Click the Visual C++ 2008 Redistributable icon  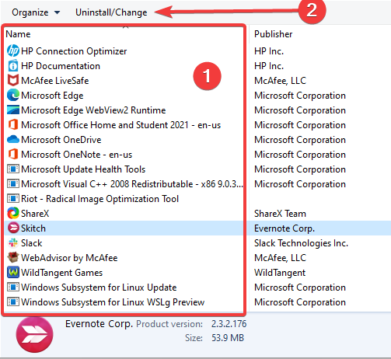(13, 184)
